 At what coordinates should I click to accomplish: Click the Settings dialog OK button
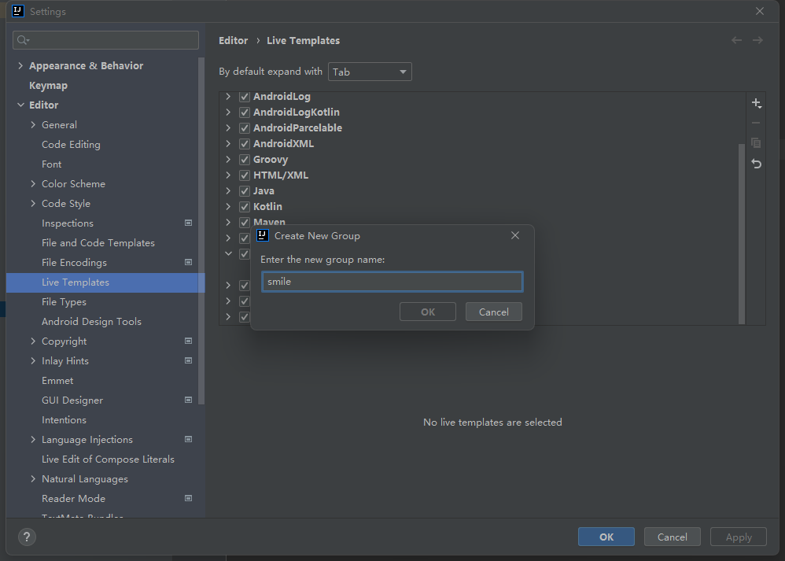click(606, 537)
